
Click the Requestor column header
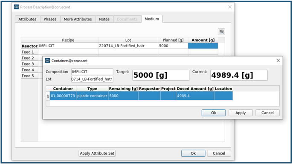pos(150,89)
